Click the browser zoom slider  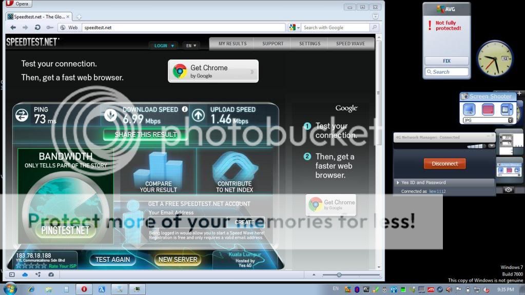coord(339,275)
